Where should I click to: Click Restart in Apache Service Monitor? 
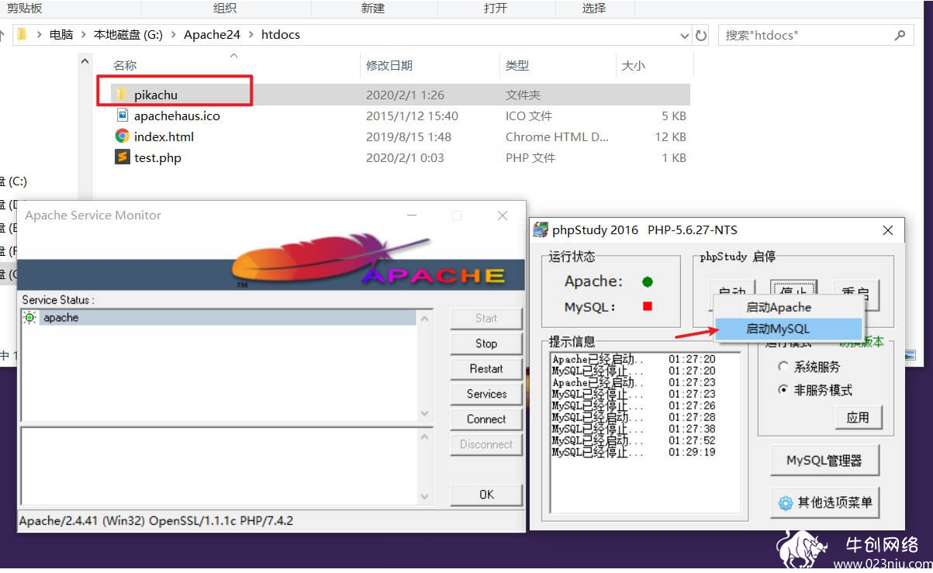pos(486,368)
